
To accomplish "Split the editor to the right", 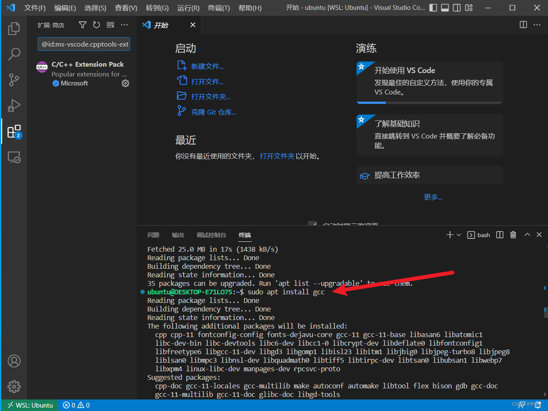I will [523, 25].
